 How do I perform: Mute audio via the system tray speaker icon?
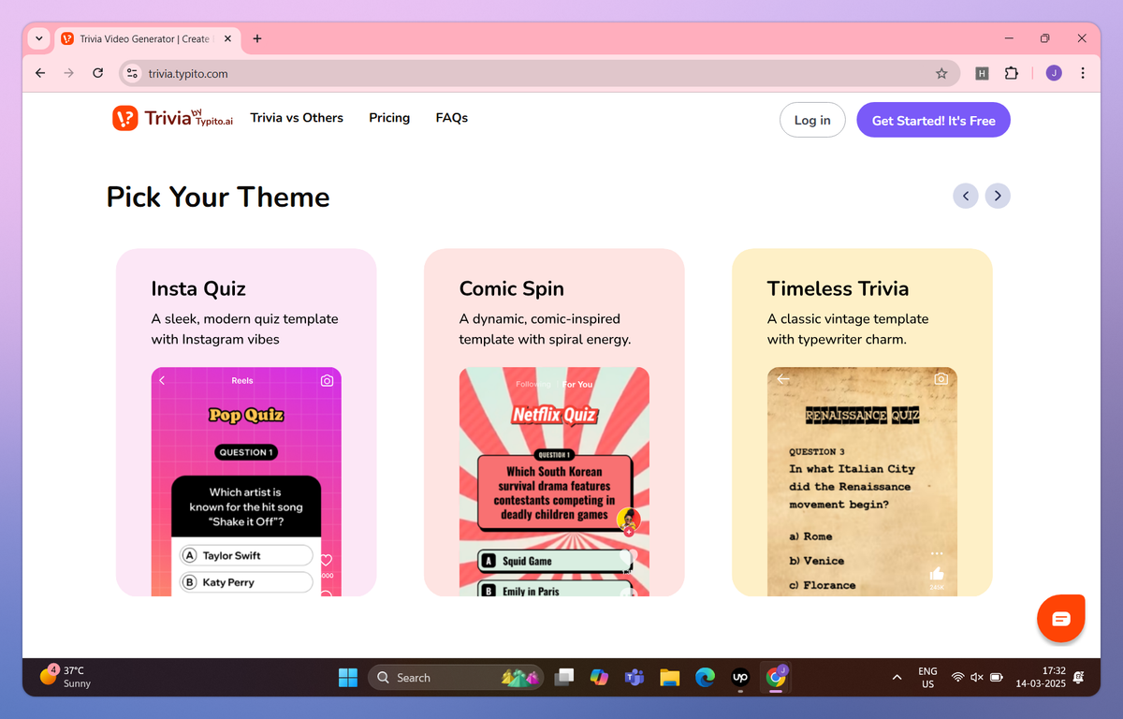977,677
